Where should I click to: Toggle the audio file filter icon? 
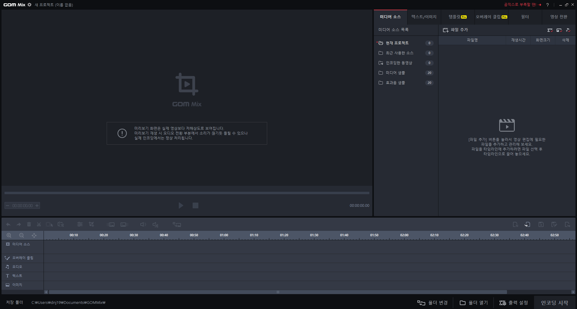568,30
